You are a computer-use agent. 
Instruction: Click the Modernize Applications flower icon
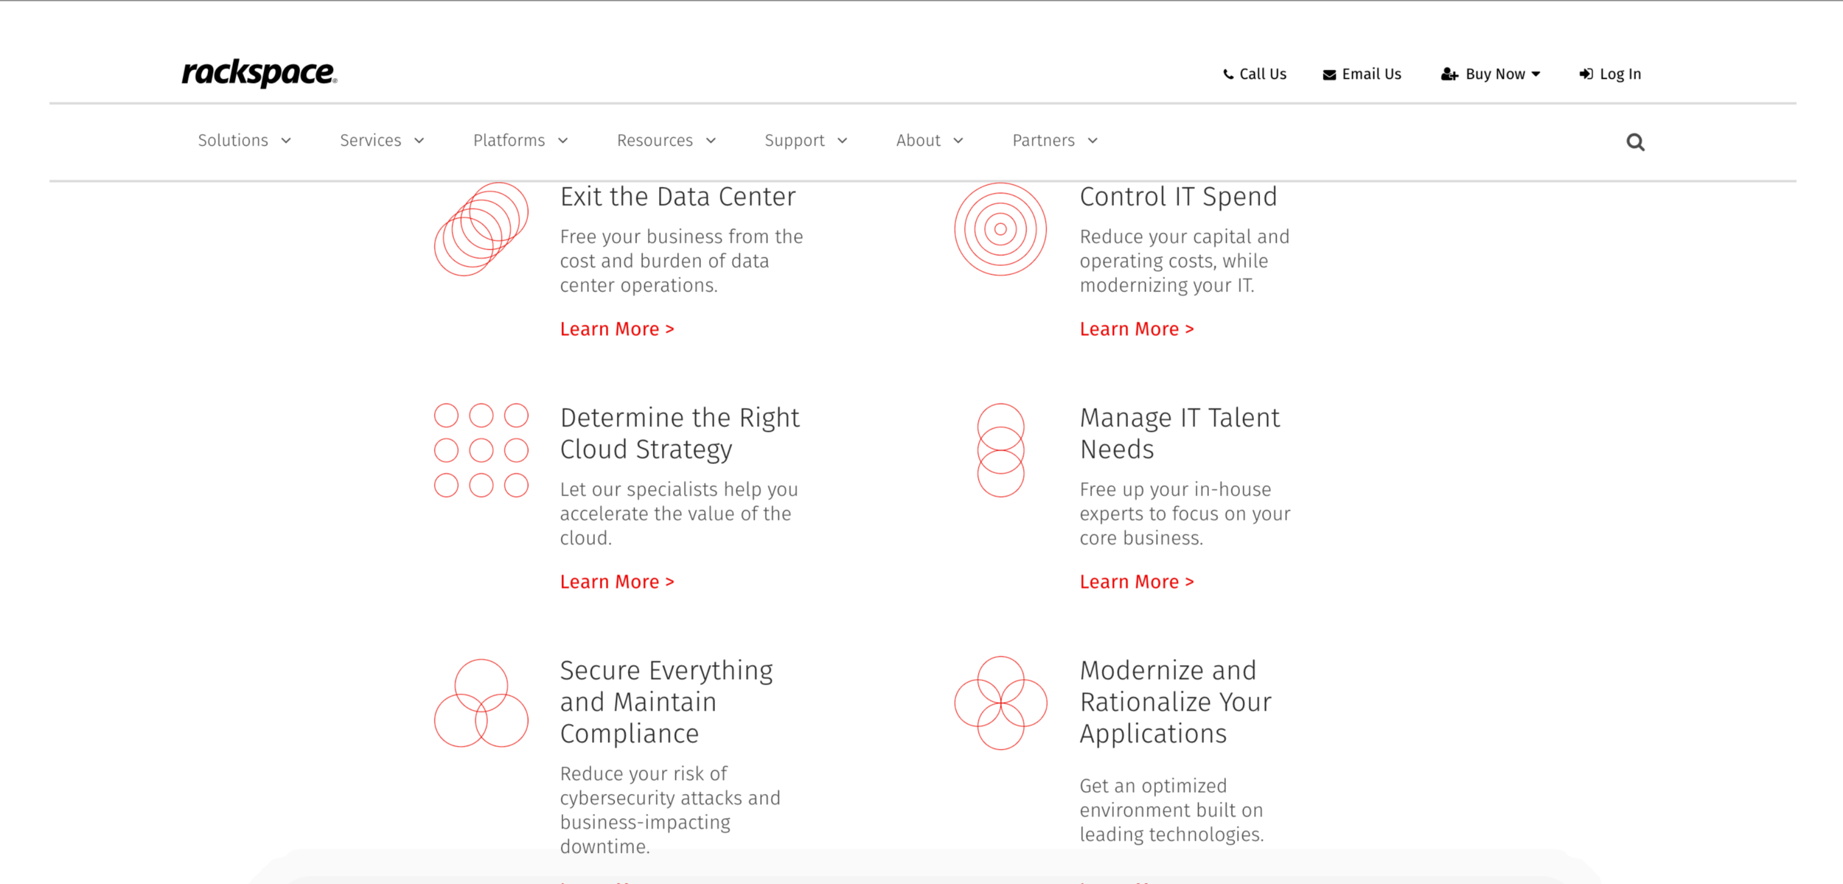click(x=1000, y=702)
